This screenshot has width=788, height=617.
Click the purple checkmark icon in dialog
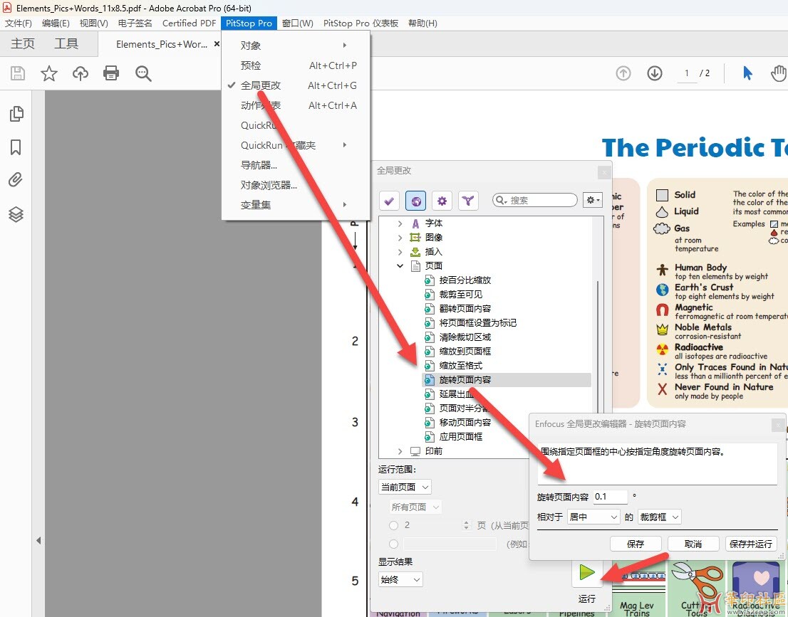click(389, 201)
